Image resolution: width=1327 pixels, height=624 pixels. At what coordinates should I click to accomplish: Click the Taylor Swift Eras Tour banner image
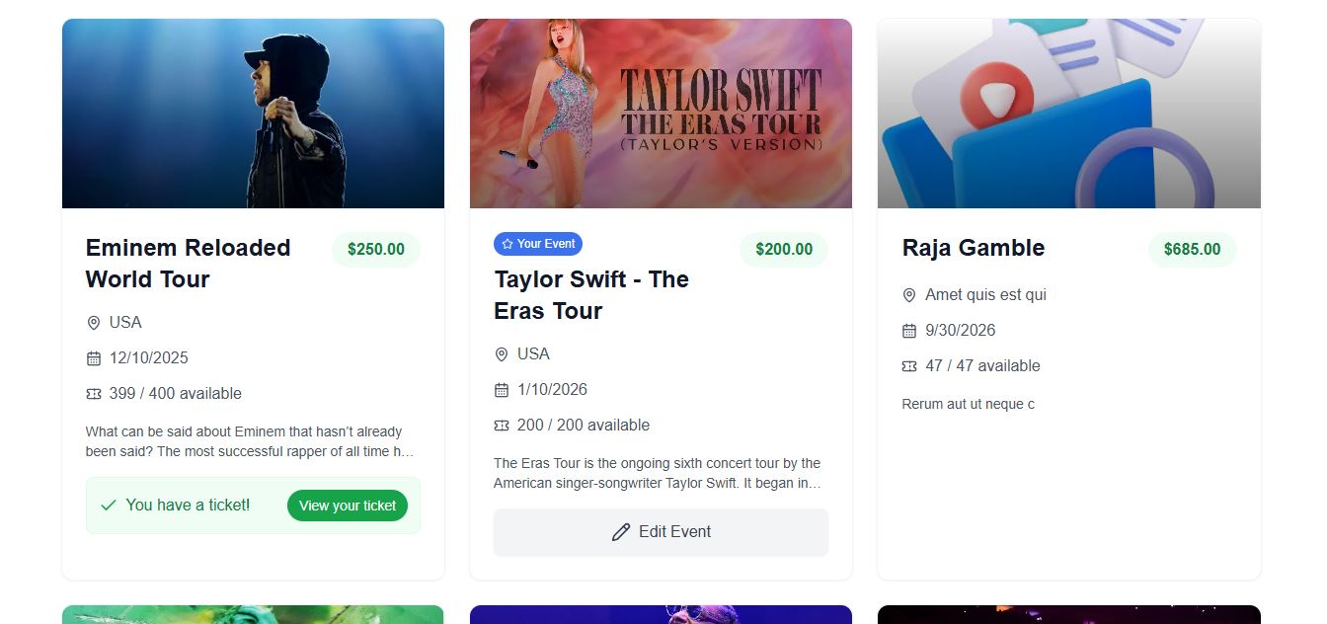point(661,114)
